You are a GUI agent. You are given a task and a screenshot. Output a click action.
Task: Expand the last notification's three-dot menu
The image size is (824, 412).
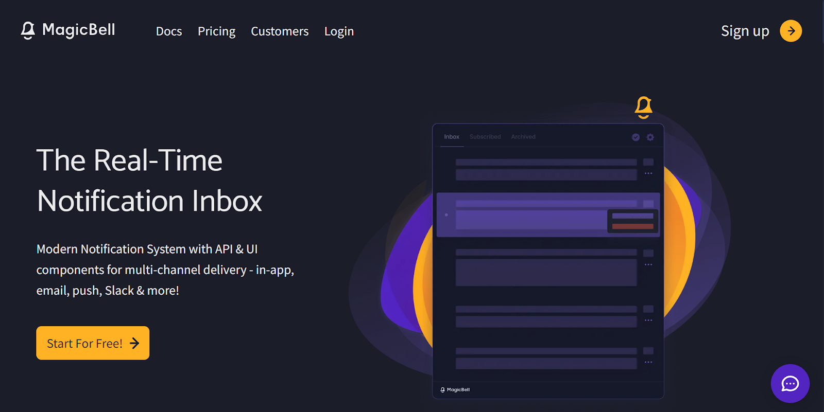click(x=648, y=362)
